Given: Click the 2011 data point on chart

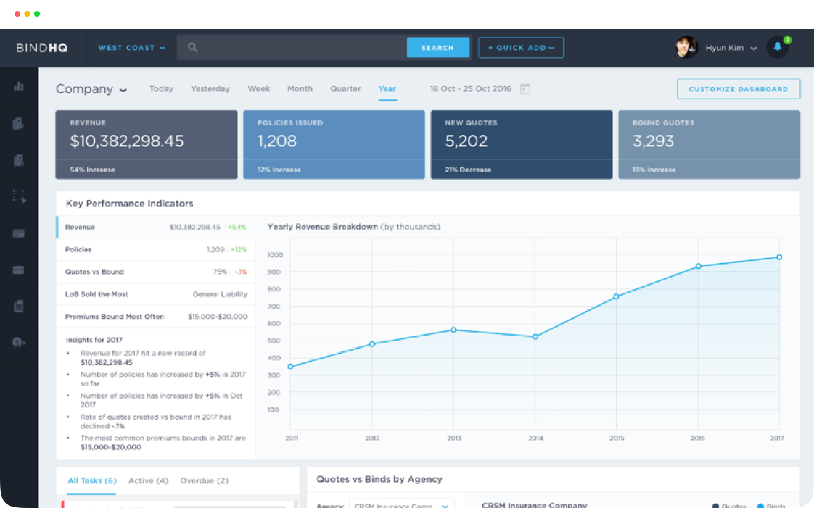Looking at the screenshot, I should point(290,367).
